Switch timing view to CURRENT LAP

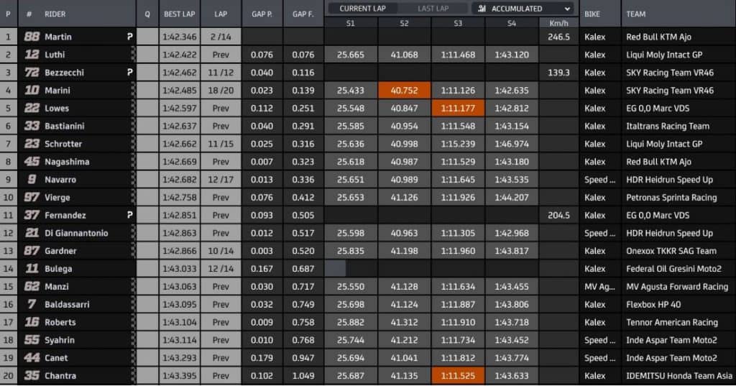coord(364,9)
